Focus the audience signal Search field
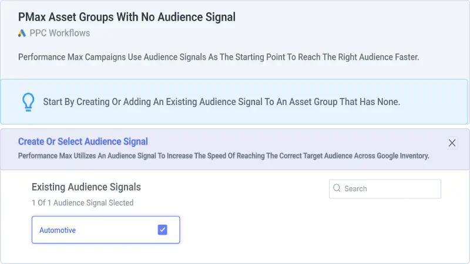This screenshot has height=264, width=470. 385,189
